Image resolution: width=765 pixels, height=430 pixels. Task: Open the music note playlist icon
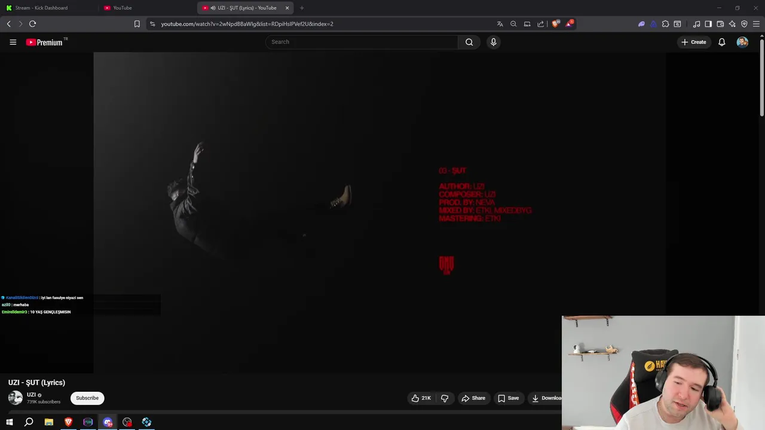click(x=696, y=24)
